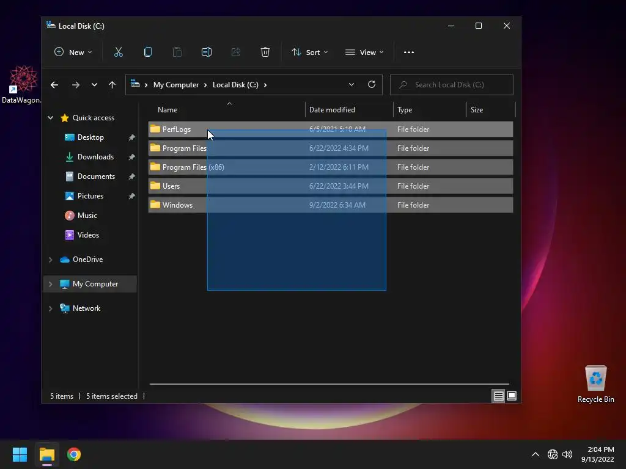Open the Sort dropdown
Screen dimensions: 626x469
[310, 53]
